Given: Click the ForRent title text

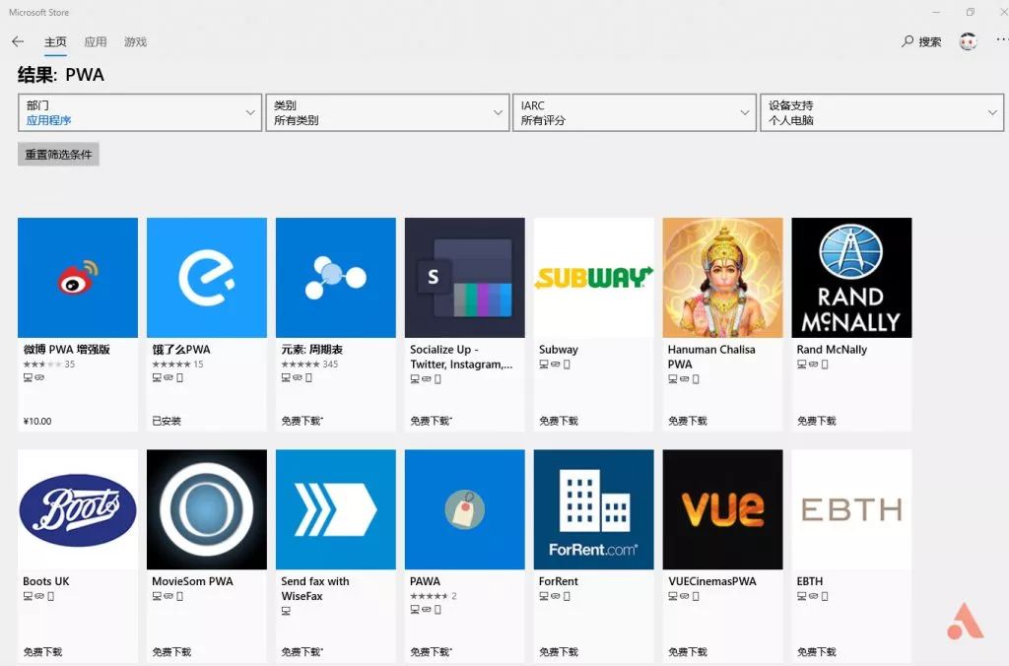Looking at the screenshot, I should [x=558, y=581].
